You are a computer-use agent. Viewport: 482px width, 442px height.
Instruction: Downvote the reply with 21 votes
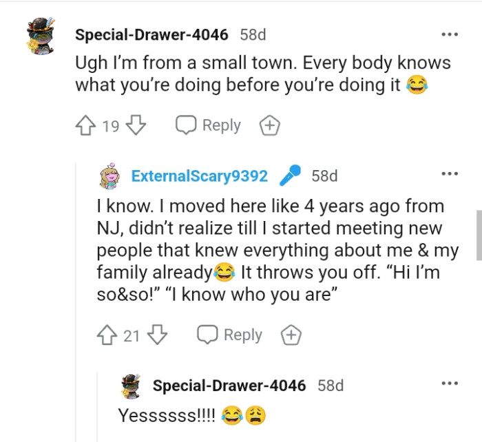[x=158, y=335]
